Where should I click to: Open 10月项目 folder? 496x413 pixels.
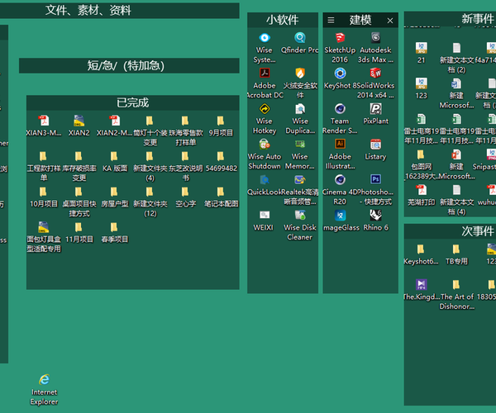point(44,192)
